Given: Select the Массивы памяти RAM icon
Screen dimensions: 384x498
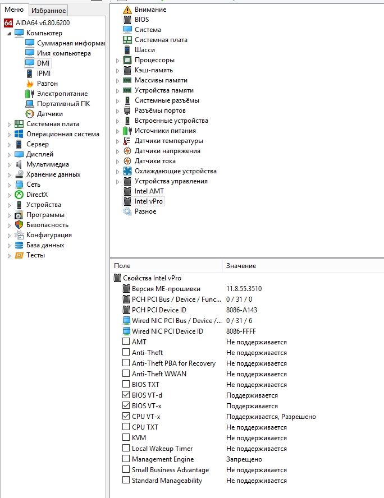Looking at the screenshot, I should pyautogui.click(x=127, y=80).
